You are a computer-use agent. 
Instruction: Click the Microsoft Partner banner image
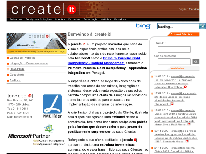point(36,43)
